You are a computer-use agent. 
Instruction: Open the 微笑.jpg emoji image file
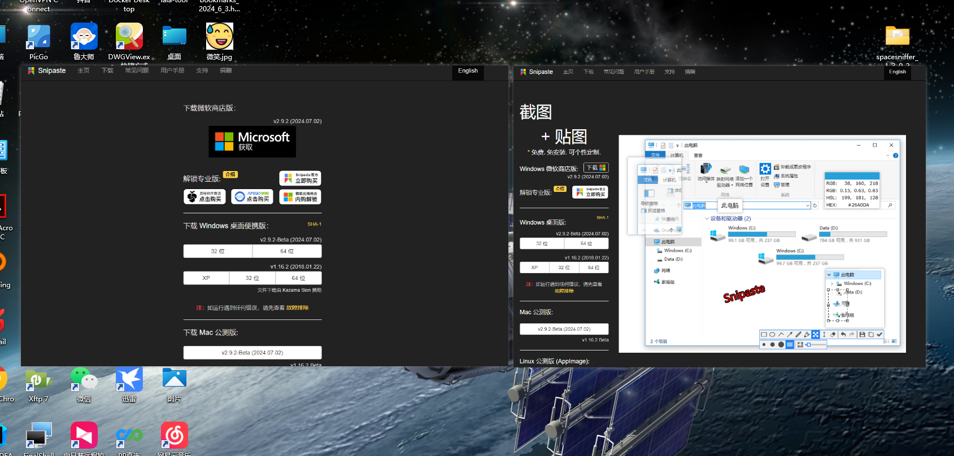[x=219, y=37]
